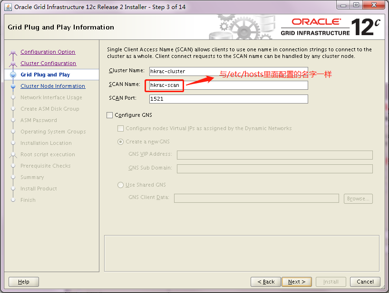Enable the Configure GNS checkbox

pos(110,115)
